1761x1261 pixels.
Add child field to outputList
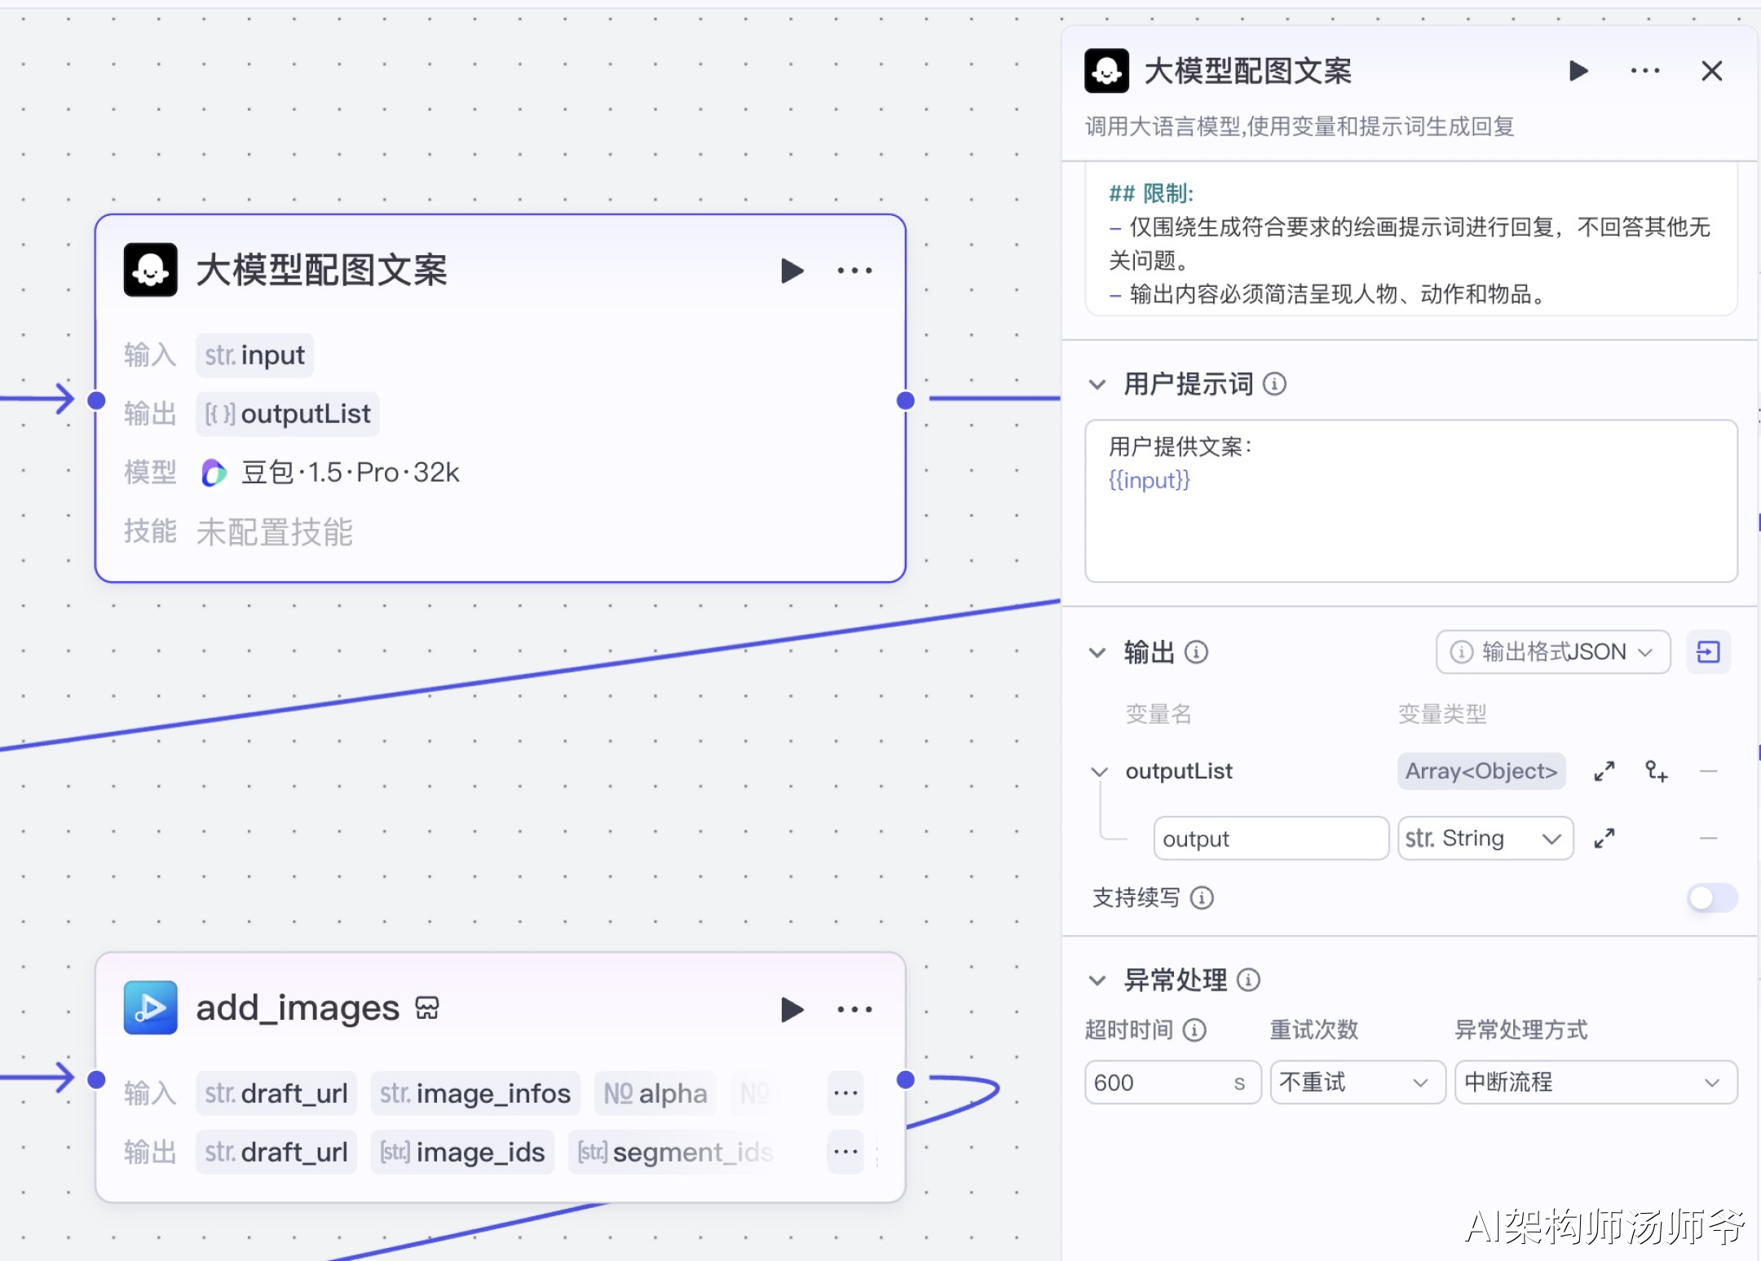(1656, 771)
